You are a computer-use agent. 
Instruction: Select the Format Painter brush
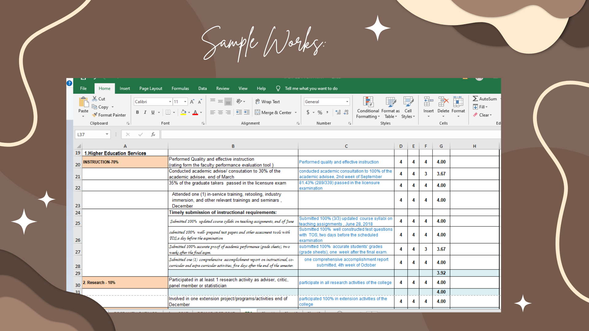(x=94, y=115)
